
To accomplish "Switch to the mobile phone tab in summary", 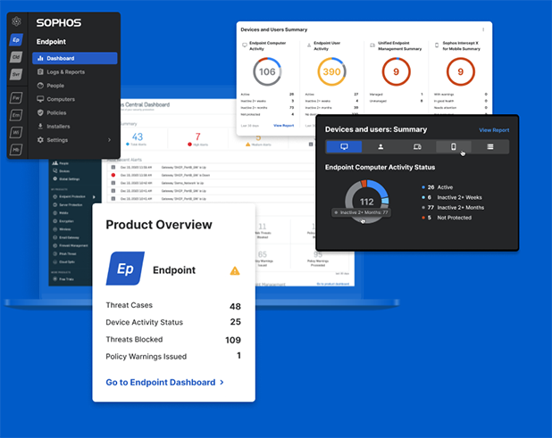I will 453,147.
